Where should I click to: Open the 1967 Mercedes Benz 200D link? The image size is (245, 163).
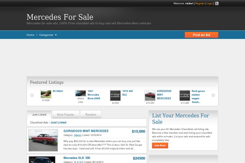point(94,95)
